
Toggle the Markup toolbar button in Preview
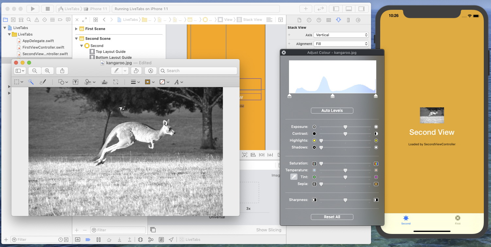(151, 71)
